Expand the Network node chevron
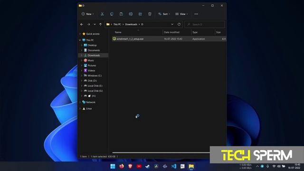 click(x=80, y=102)
